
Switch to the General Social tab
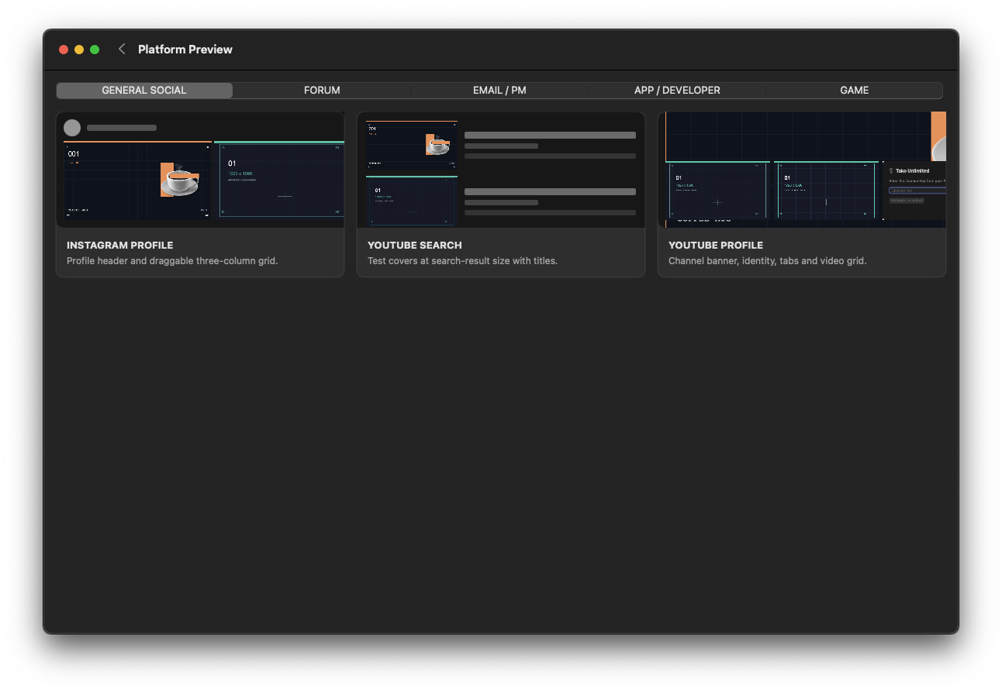coord(144,91)
